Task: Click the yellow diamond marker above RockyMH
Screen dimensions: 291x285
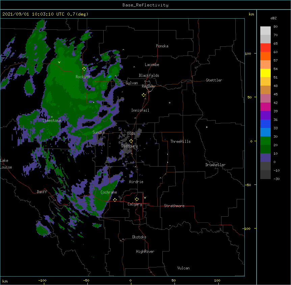Action: pos(84,69)
